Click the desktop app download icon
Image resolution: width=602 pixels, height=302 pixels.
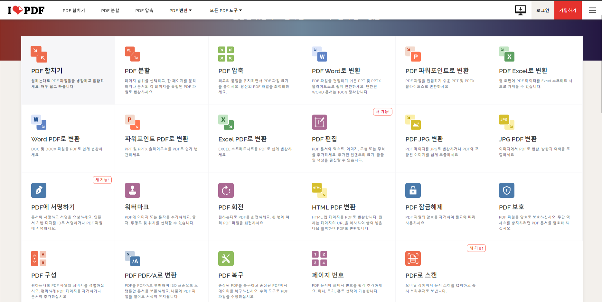click(x=520, y=10)
